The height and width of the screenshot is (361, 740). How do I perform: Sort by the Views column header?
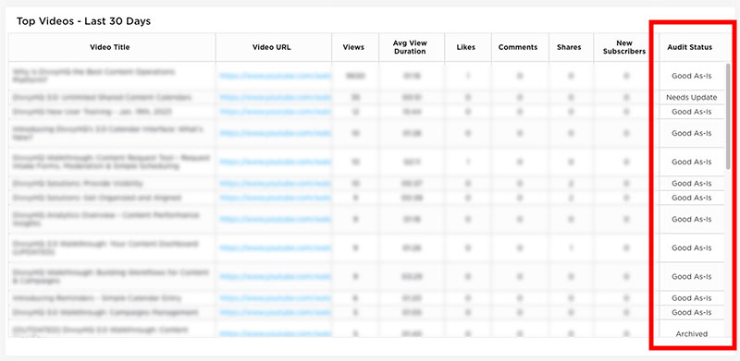point(353,47)
